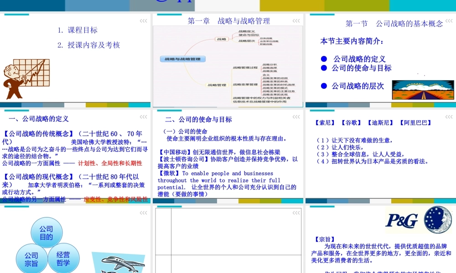Click the <<< icon on the 公司战略的定义 slide
Viewport: 456px width, 273px height.
pos(143,116)
